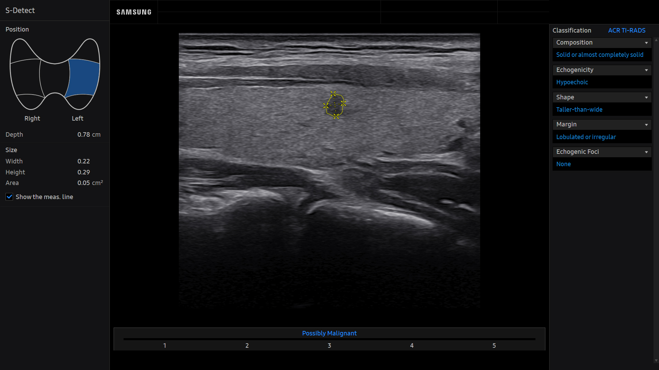Click the Depth value 0.78 cm
Viewport: 659px width, 370px height.
pos(89,135)
